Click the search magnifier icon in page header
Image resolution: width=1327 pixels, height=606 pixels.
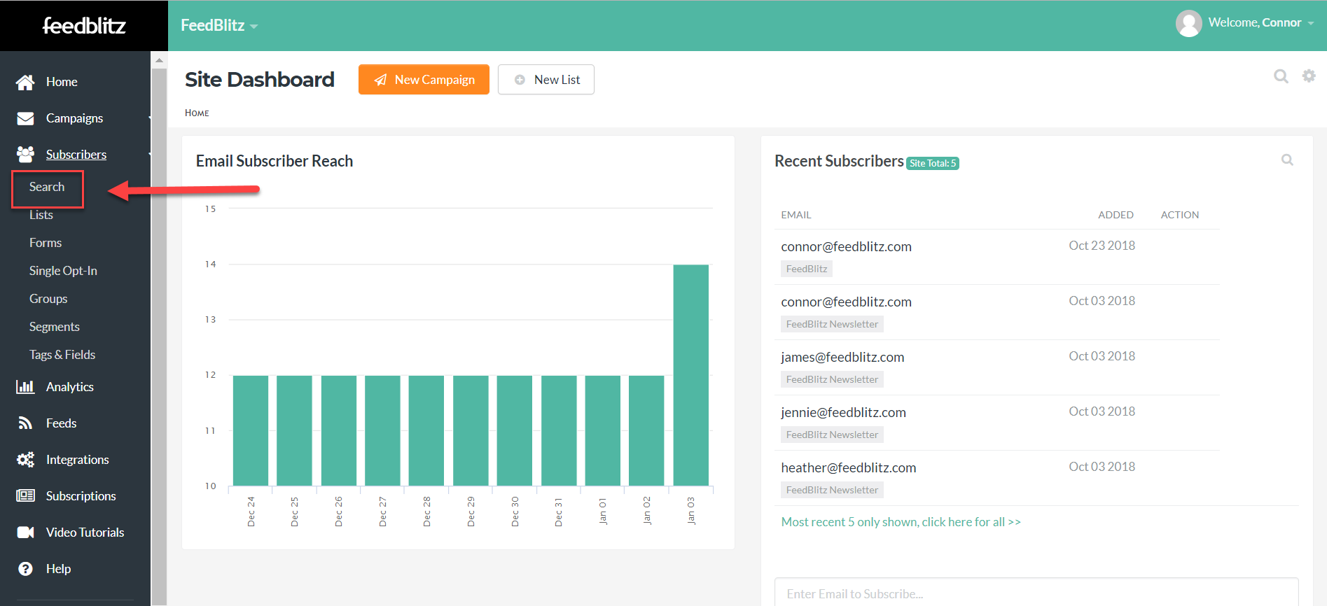[1281, 76]
